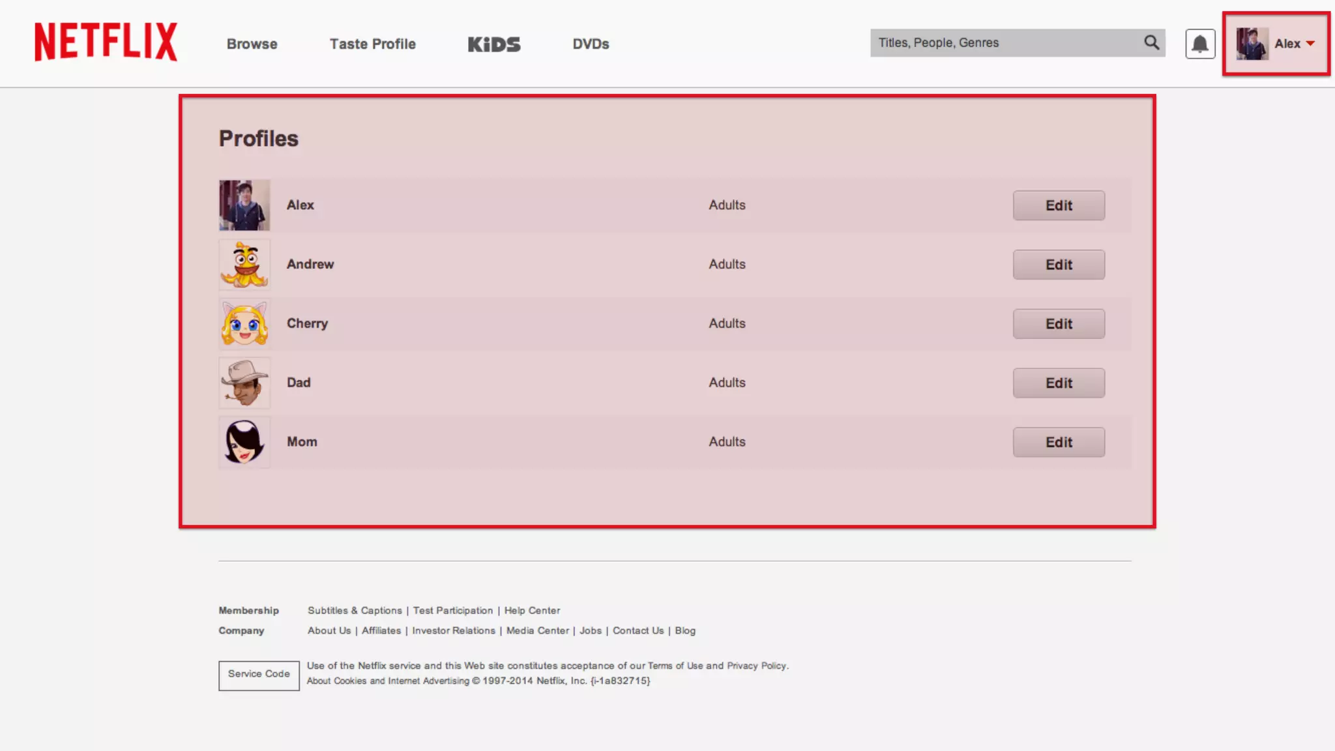Click Dad's cowboy hat avatar

coord(244,383)
